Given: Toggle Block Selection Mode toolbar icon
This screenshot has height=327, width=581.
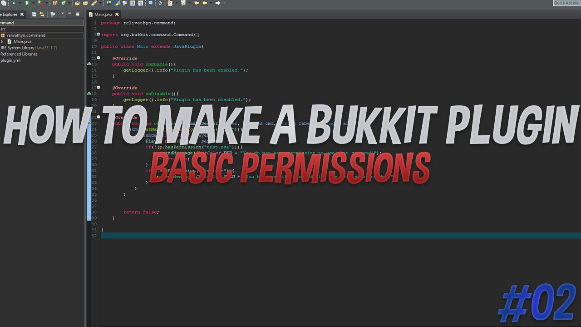Looking at the screenshot, I should coord(132,3).
